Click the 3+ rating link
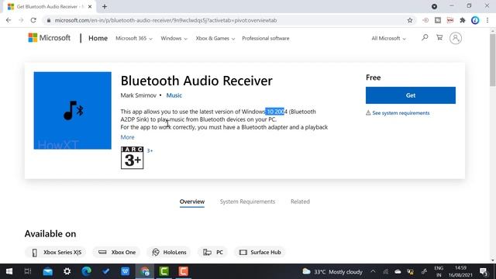 click(150, 151)
